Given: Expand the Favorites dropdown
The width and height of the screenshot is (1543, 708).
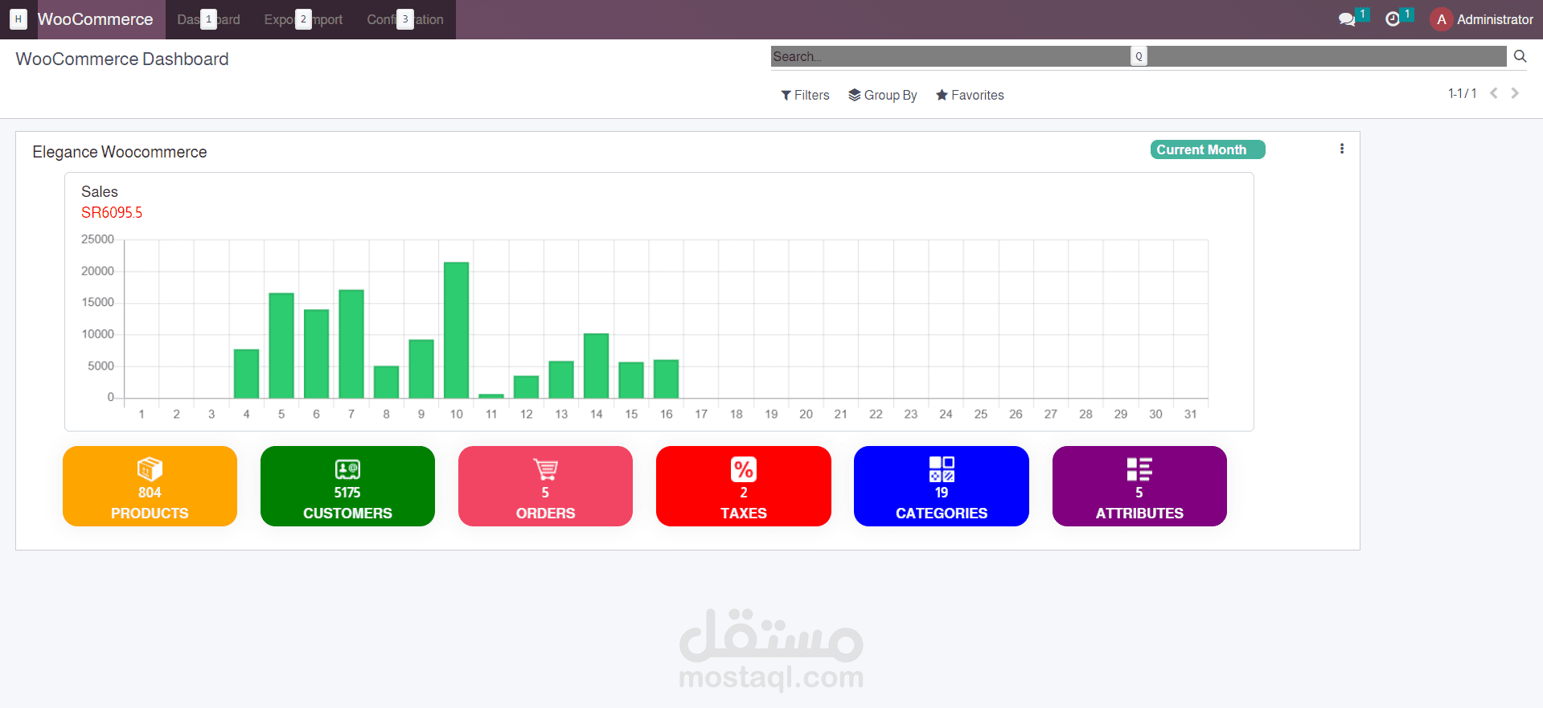Looking at the screenshot, I should click(970, 95).
